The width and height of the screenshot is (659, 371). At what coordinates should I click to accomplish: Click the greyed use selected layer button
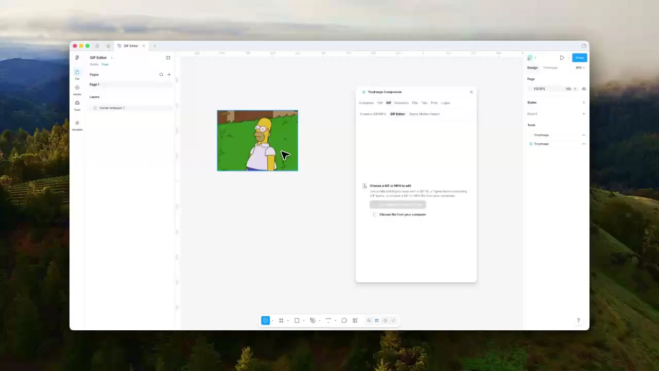(397, 205)
